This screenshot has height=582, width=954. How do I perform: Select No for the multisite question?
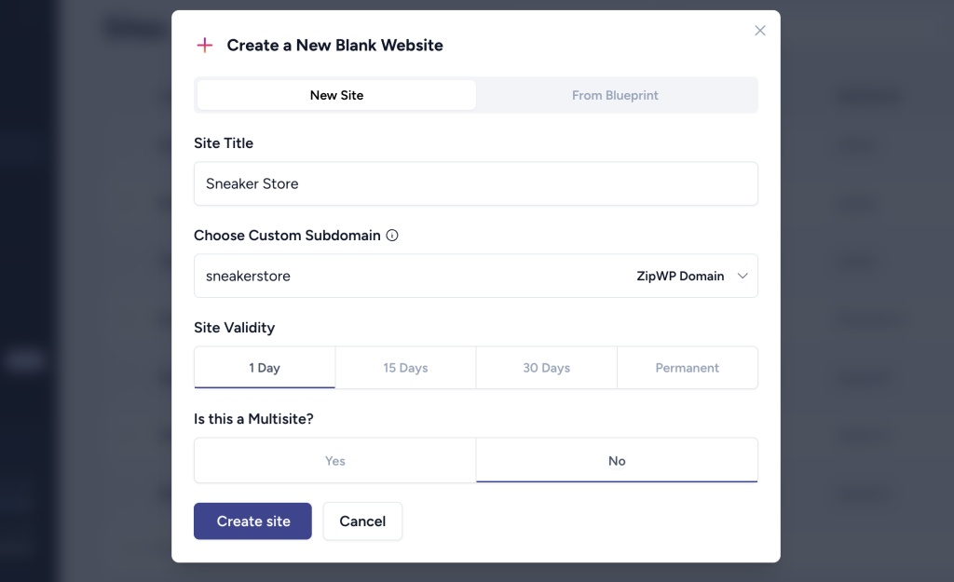(x=617, y=461)
